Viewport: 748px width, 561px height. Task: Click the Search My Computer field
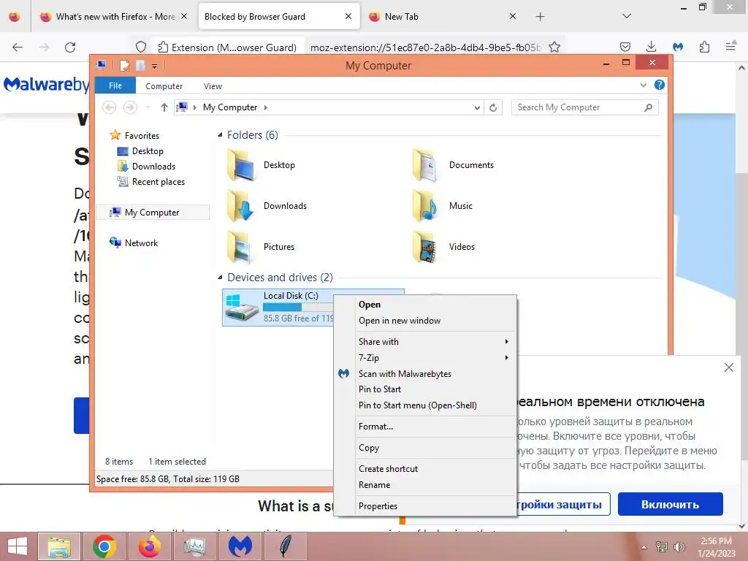coord(579,108)
